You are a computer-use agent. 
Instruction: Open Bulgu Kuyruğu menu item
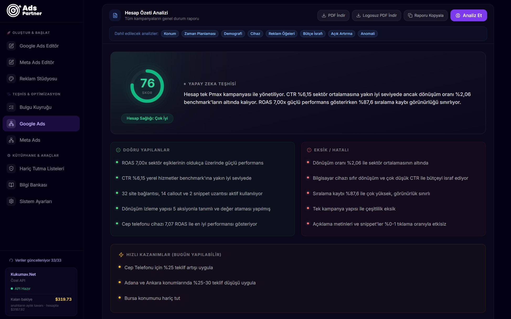tap(41, 107)
